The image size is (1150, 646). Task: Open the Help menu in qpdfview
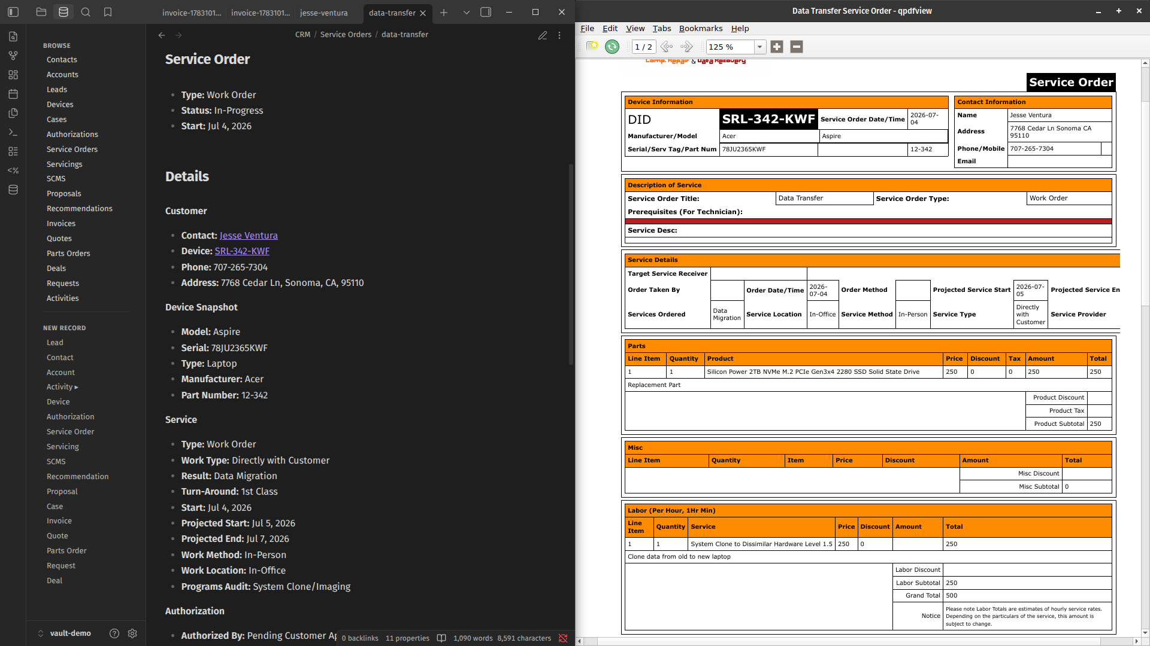pos(740,28)
